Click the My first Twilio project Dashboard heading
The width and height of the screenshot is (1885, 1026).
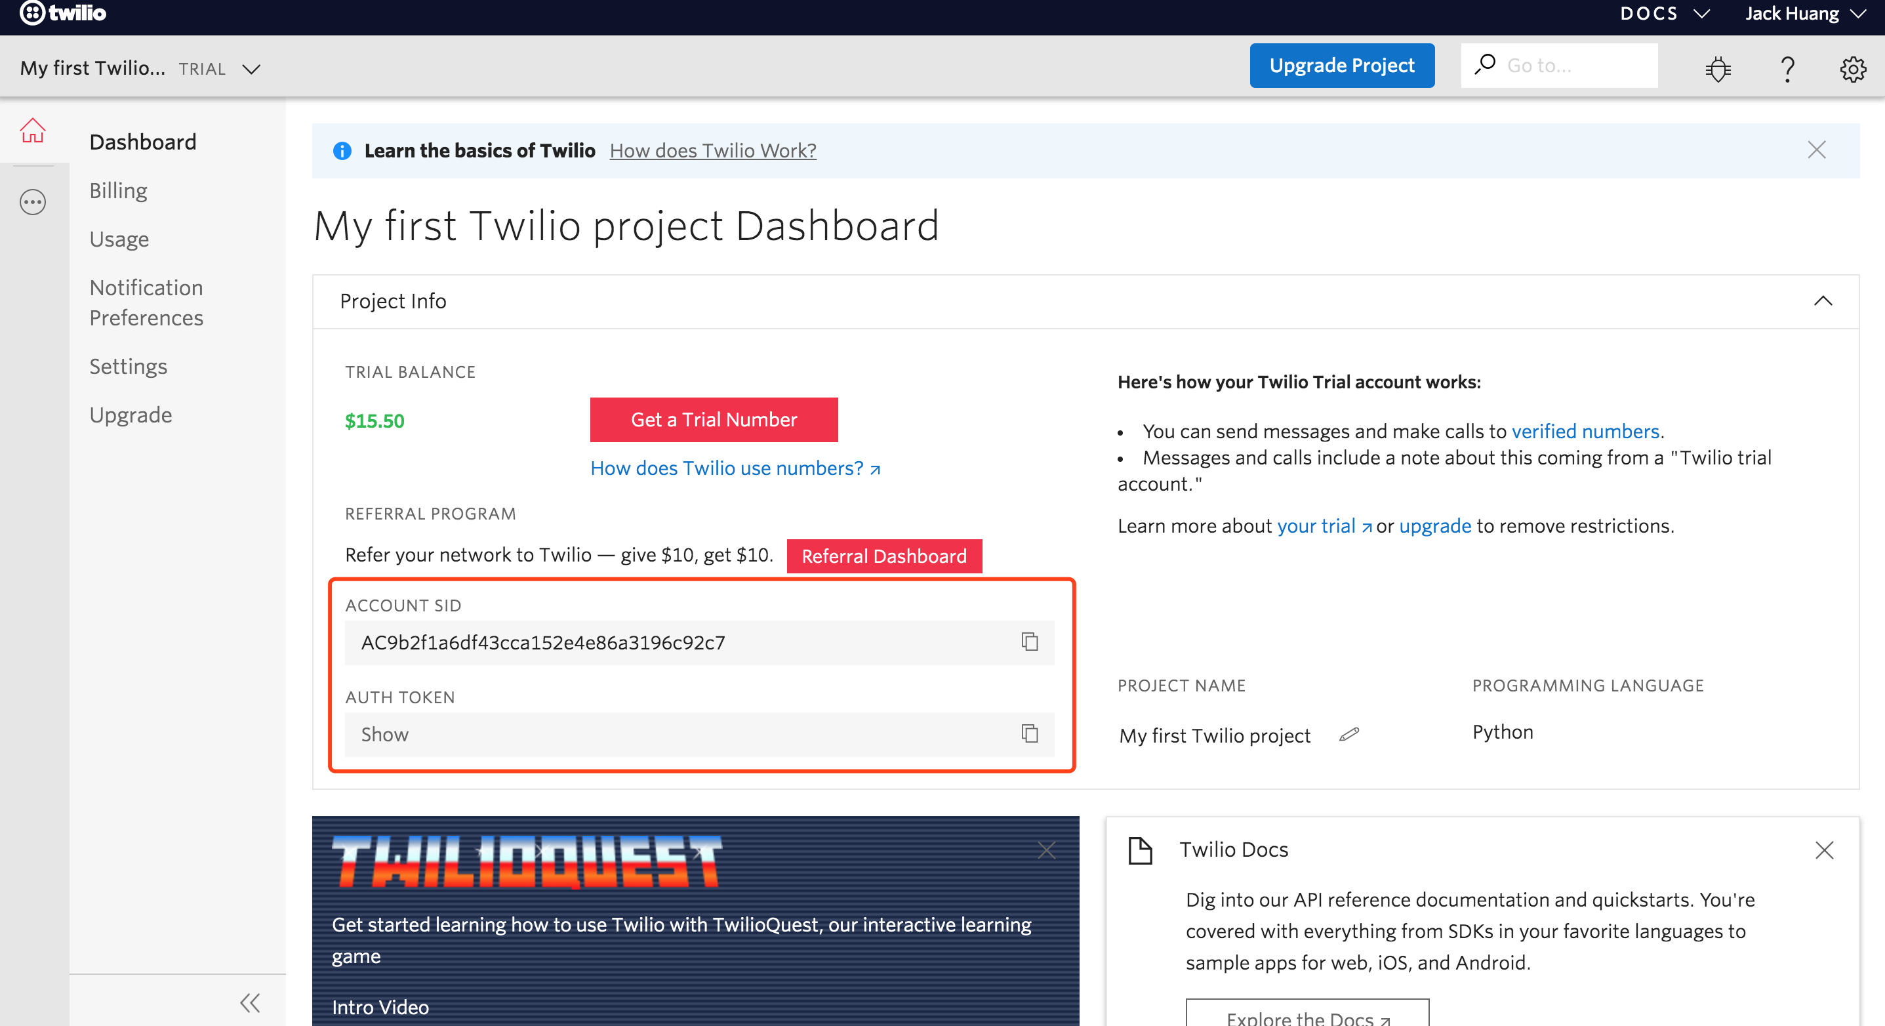coord(626,226)
